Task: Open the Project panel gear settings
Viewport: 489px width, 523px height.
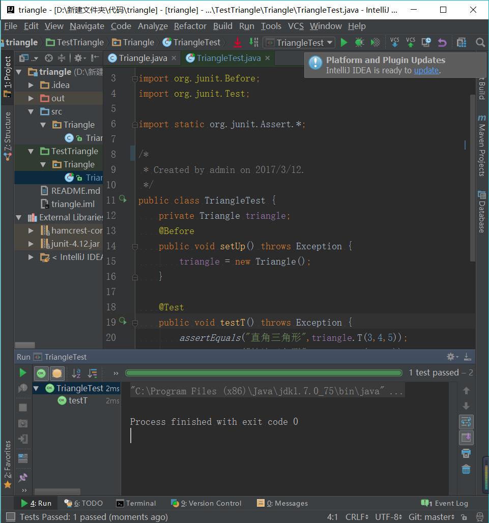Action: (79, 58)
